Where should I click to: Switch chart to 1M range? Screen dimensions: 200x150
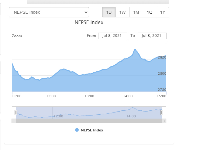pyautogui.click(x=136, y=12)
